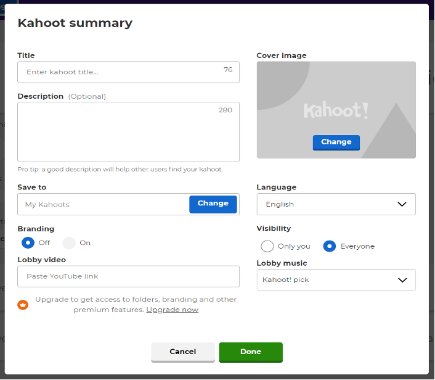The height and width of the screenshot is (380, 435).
Task: Click Change button next to My Kahoots
Action: [x=213, y=204]
